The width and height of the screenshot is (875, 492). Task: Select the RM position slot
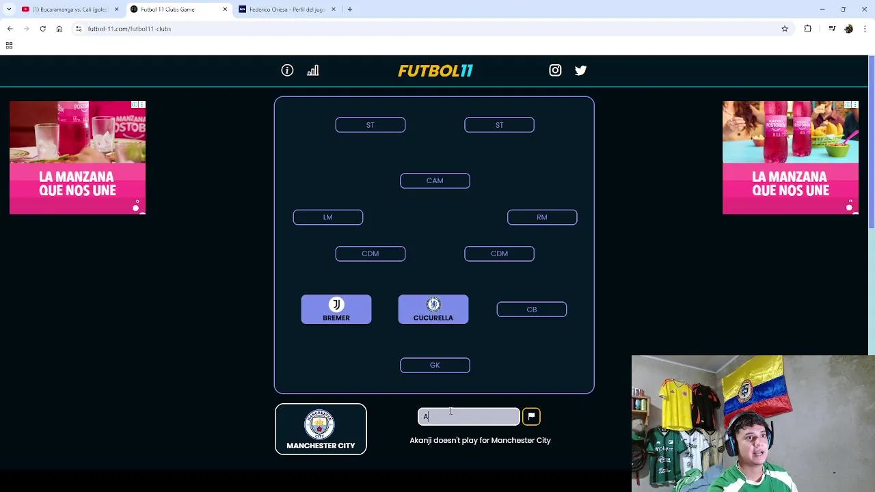click(x=542, y=217)
